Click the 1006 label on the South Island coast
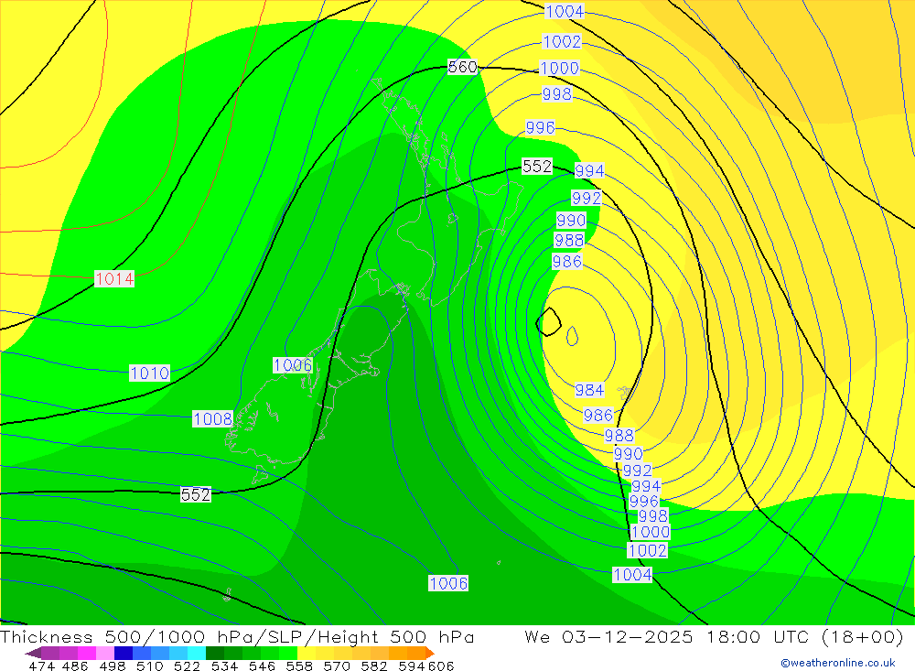This screenshot has width=915, height=671. 293,365
